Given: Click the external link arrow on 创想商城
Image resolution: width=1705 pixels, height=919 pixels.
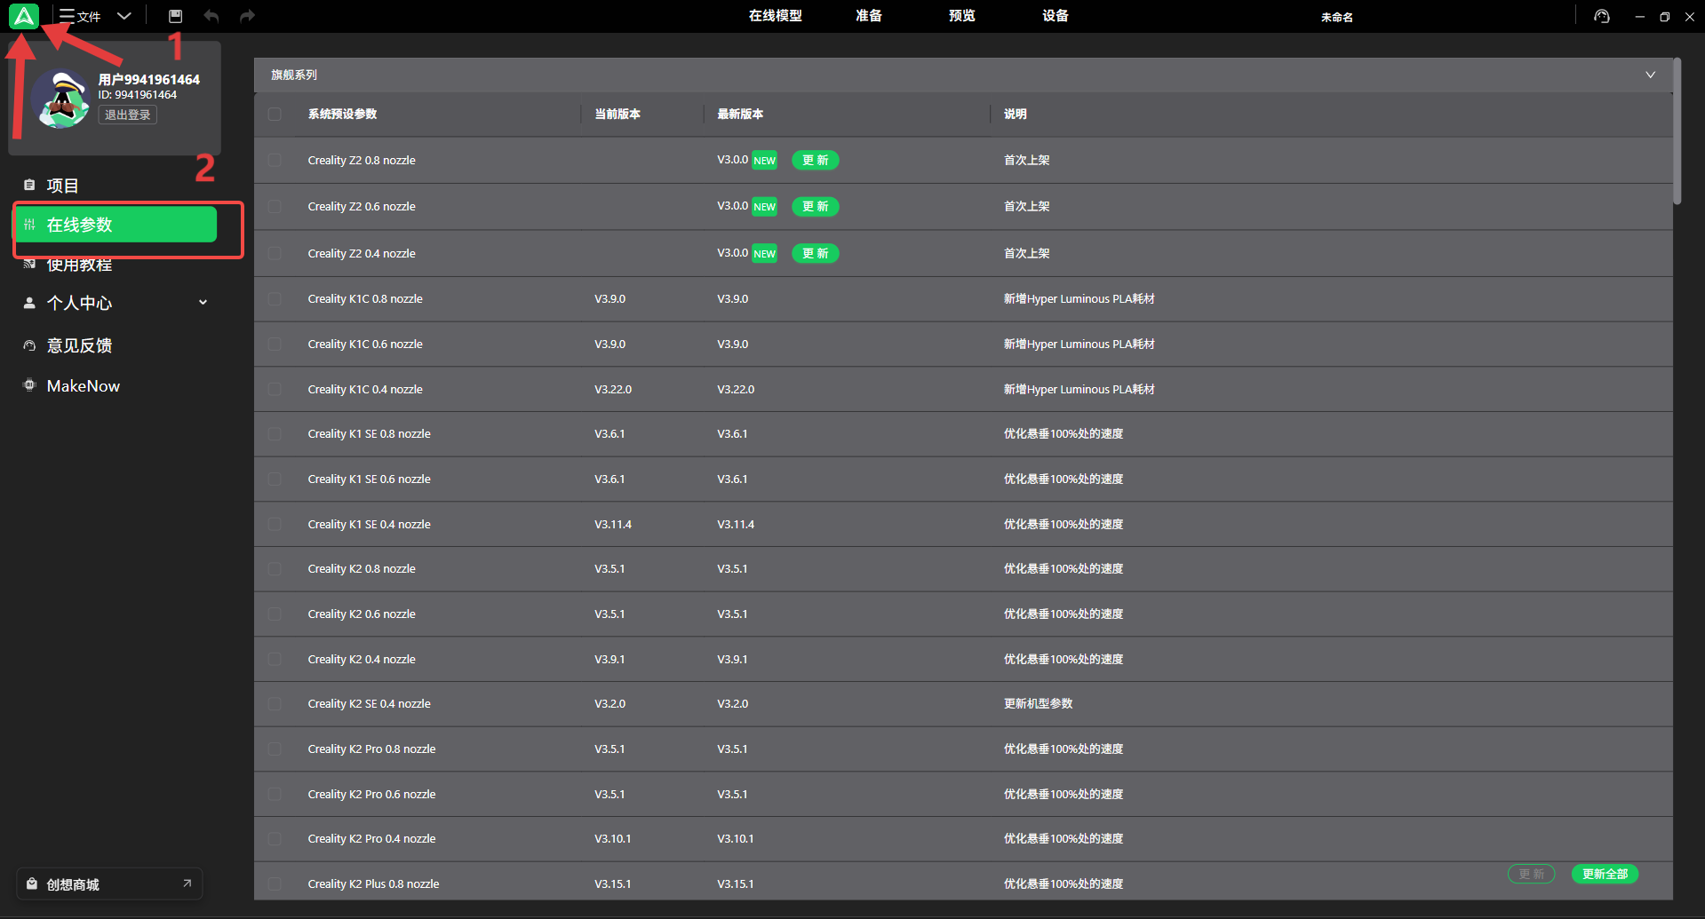Looking at the screenshot, I should click(x=187, y=883).
